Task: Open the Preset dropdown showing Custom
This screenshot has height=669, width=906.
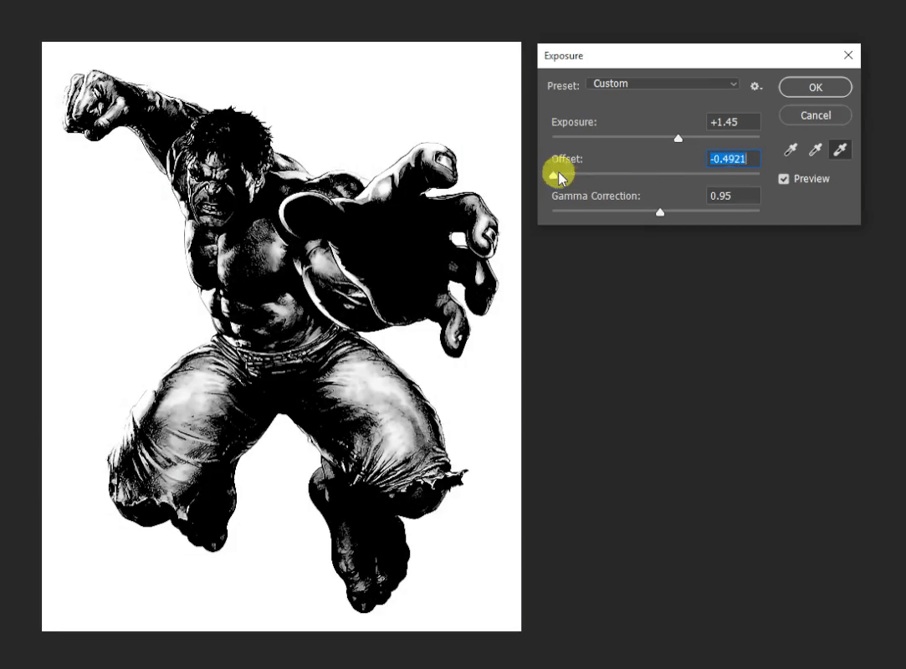Action: (663, 84)
